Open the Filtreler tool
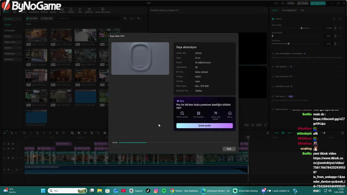The width and height of the screenshot is (347, 195). click(x=71, y=11)
